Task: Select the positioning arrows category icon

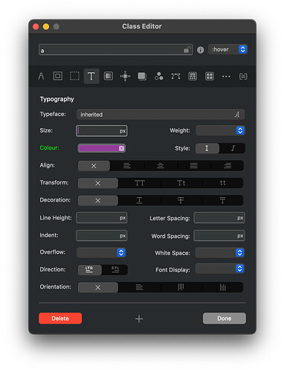Action: coord(125,76)
